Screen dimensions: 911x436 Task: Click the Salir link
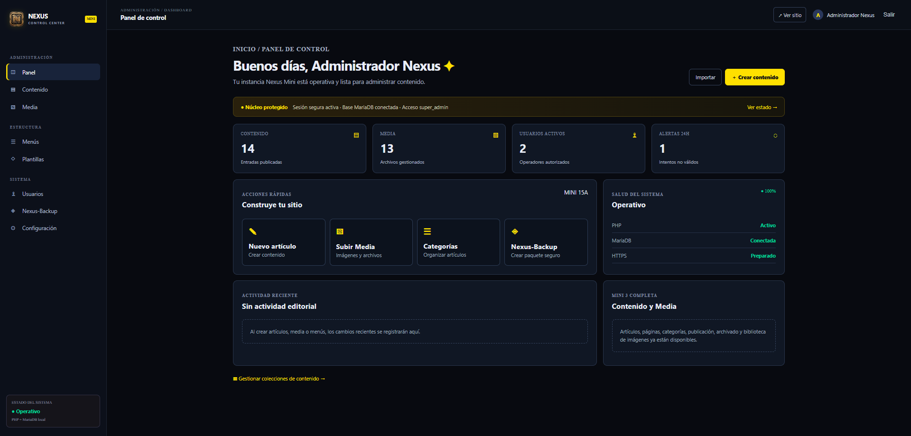[x=889, y=15]
